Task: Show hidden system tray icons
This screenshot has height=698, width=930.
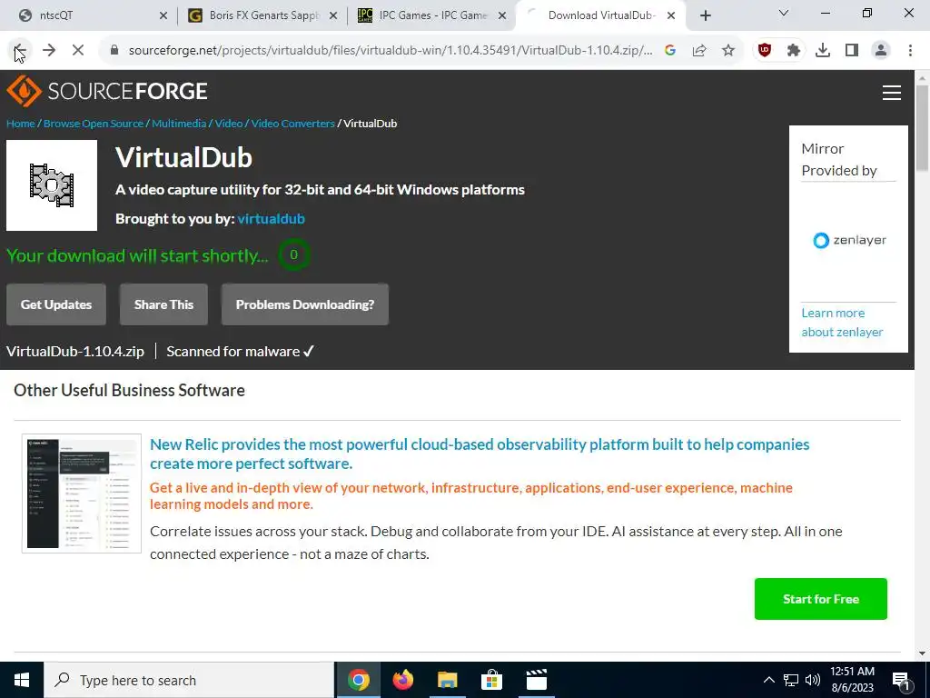Action: coord(768,680)
